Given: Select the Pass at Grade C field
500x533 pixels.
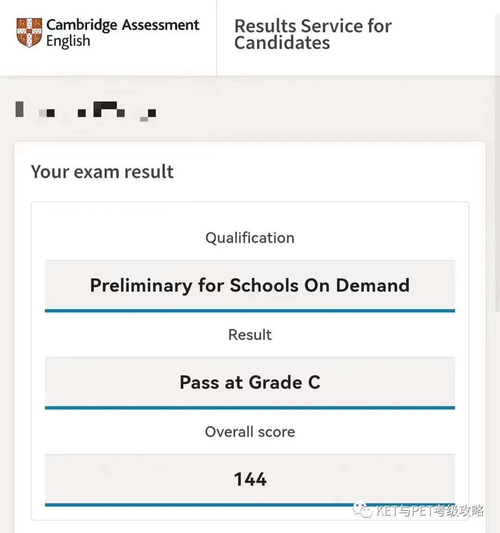Looking at the screenshot, I should pyautogui.click(x=250, y=382).
